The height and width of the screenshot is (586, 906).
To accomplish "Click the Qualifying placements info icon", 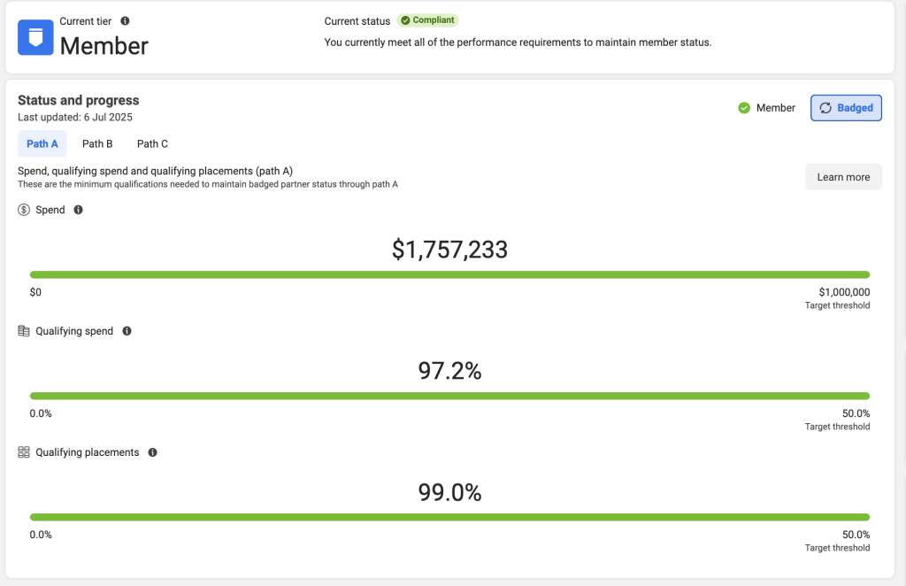I will (x=152, y=452).
